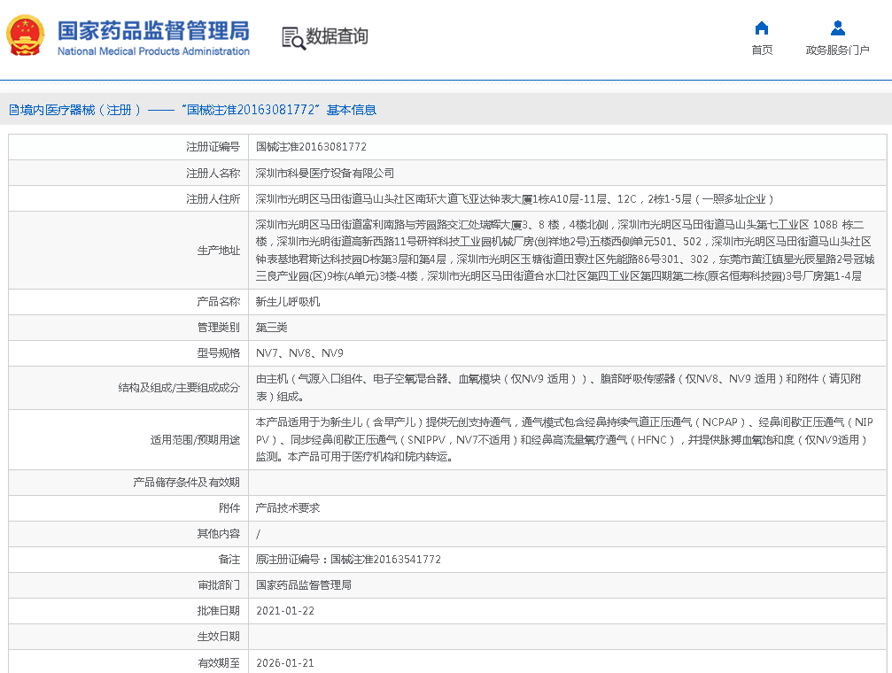Click registration number 国械注准20163081772 in table
The width and height of the screenshot is (892, 673).
pos(311,147)
